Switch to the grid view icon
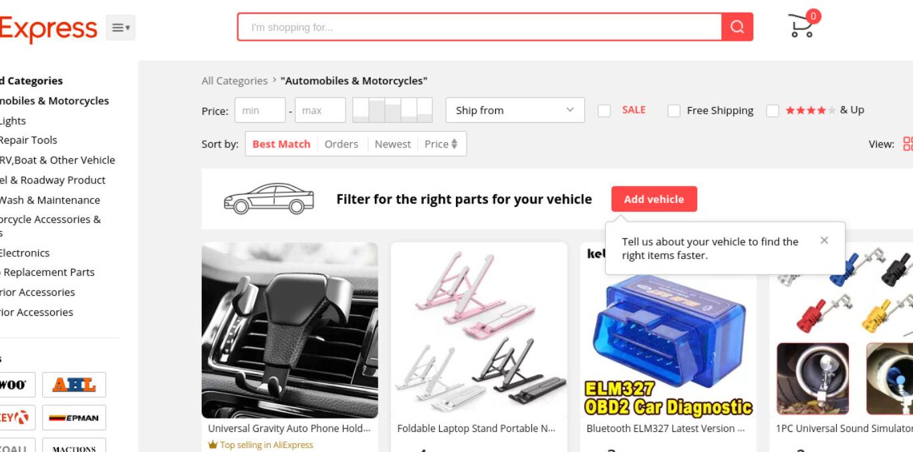This screenshot has width=913, height=452. (x=908, y=144)
